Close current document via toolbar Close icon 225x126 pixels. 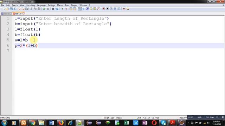19,9
